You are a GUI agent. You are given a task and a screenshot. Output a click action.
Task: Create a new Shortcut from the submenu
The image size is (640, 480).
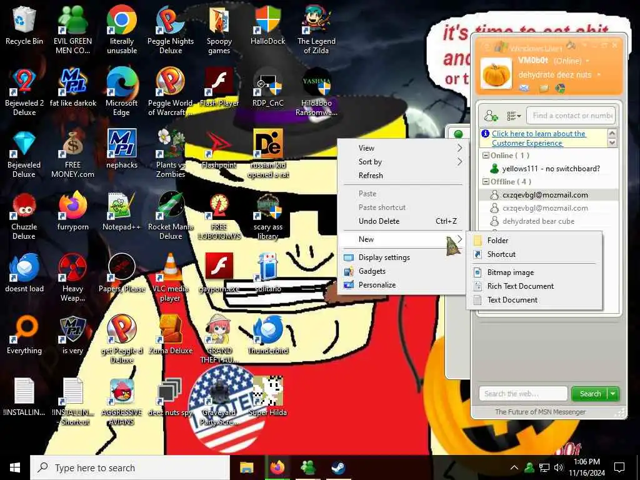[x=535, y=254]
